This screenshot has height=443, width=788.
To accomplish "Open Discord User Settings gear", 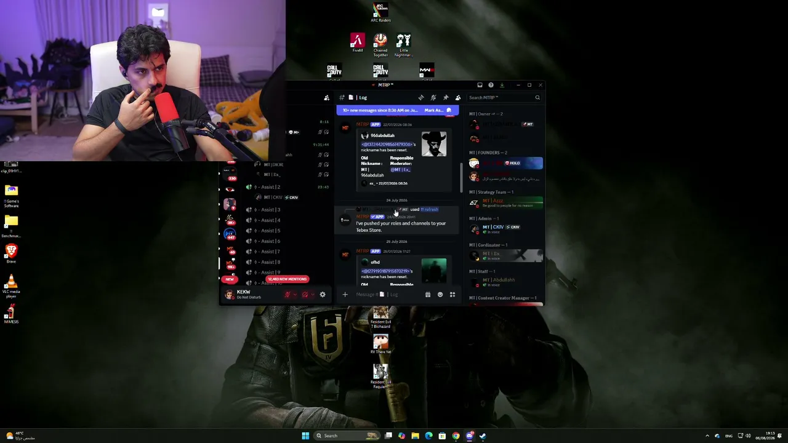I will [323, 294].
